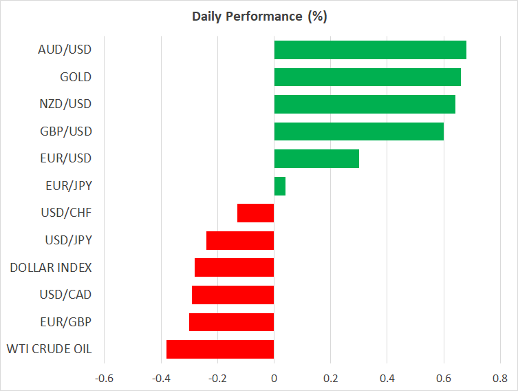Click the WTI CRUDE OIL category label

(48, 349)
